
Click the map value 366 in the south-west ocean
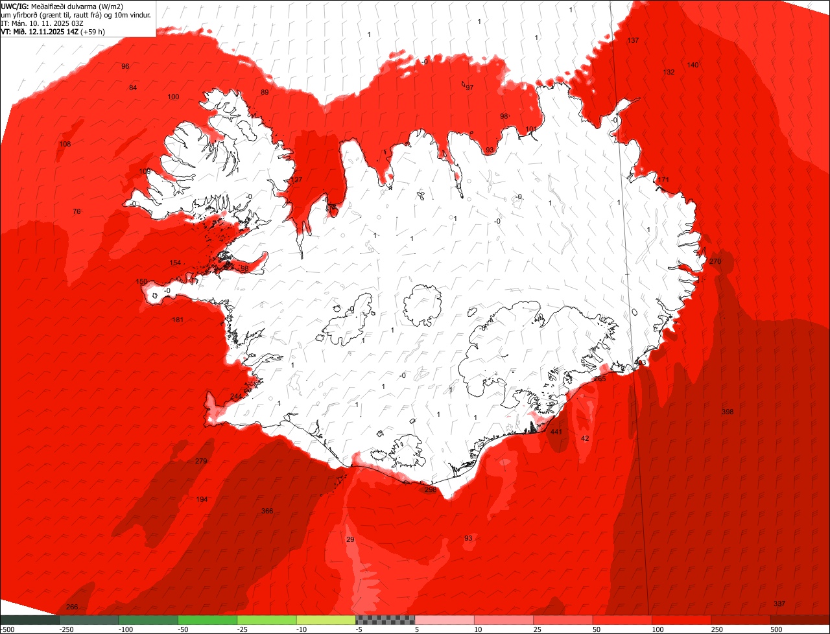[x=267, y=511]
